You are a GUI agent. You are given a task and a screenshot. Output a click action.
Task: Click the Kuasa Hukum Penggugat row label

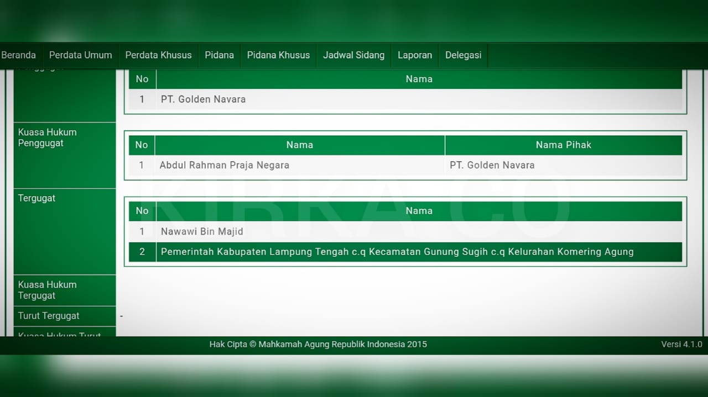[47, 138]
